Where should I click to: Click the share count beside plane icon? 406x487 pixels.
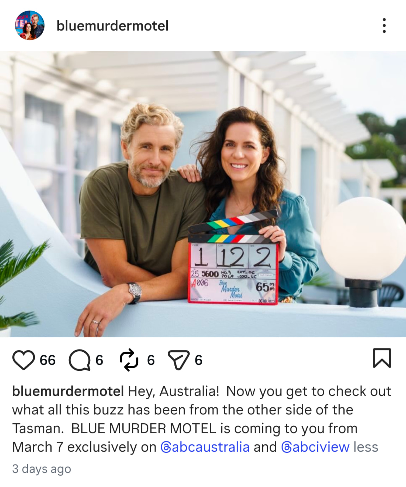pyautogui.click(x=198, y=360)
